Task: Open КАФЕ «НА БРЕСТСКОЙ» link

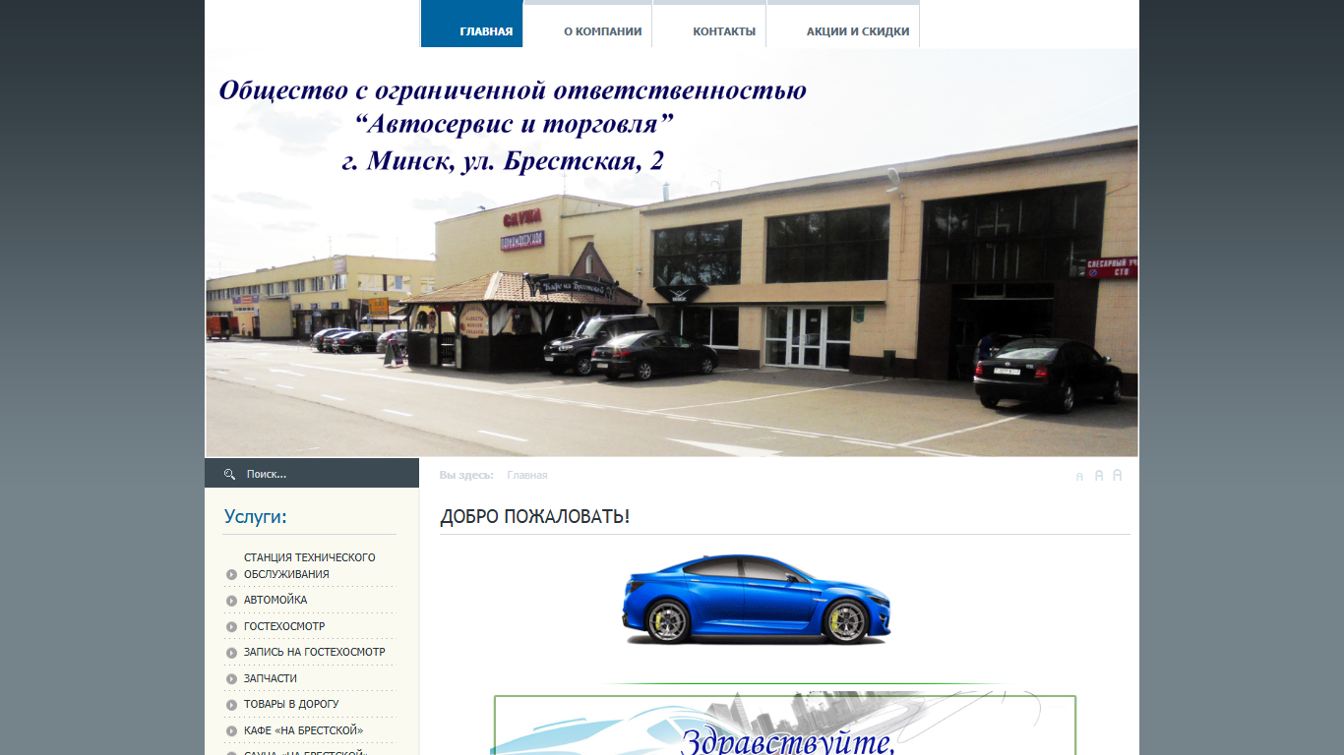Action: point(304,730)
